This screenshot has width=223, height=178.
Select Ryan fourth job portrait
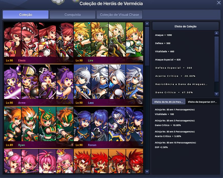point(65,124)
